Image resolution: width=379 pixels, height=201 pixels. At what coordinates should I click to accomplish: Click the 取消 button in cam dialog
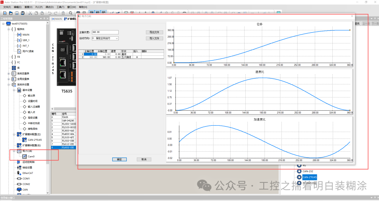(x=144, y=159)
